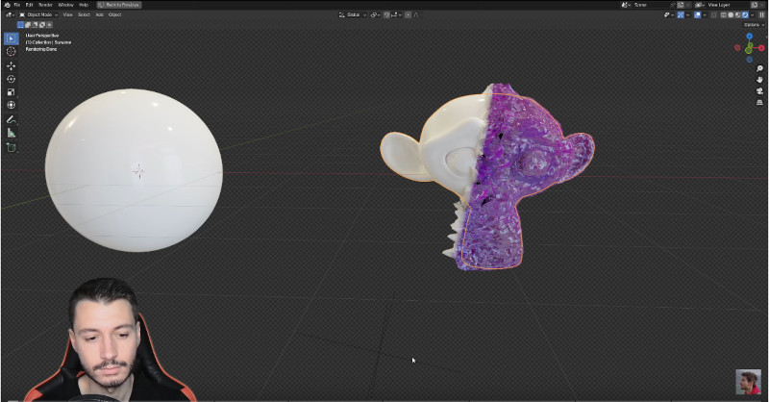Click the profile thumbnail in corner
769x402 pixels.
click(x=749, y=382)
